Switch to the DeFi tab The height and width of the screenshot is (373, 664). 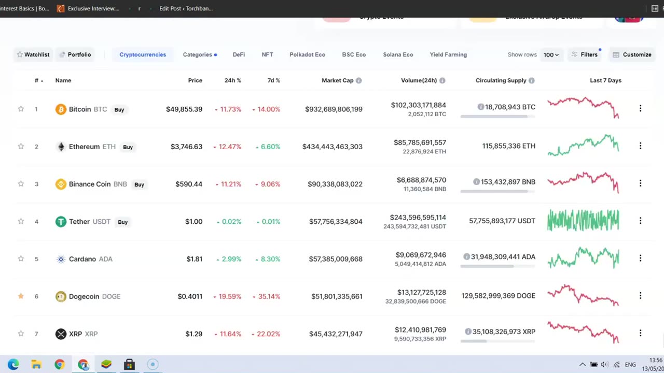tap(239, 54)
